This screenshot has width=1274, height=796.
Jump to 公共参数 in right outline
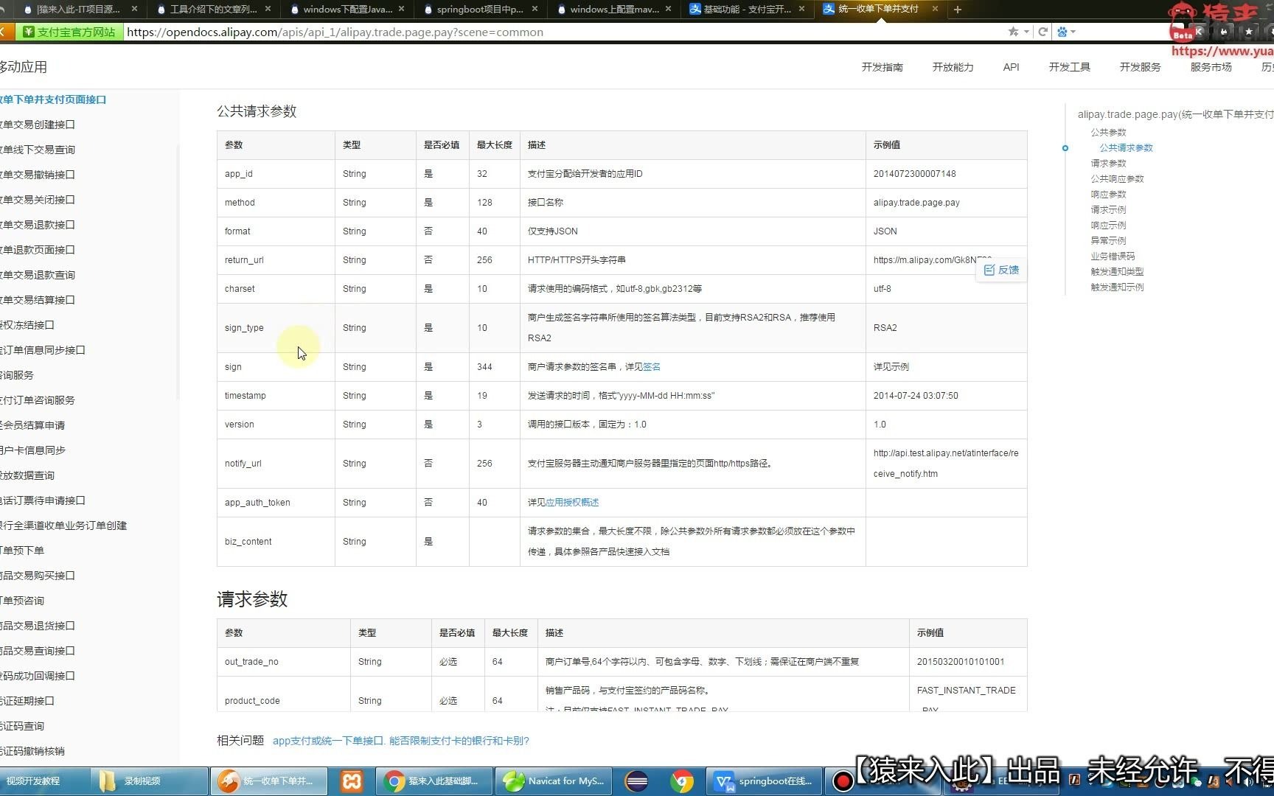[1108, 133]
